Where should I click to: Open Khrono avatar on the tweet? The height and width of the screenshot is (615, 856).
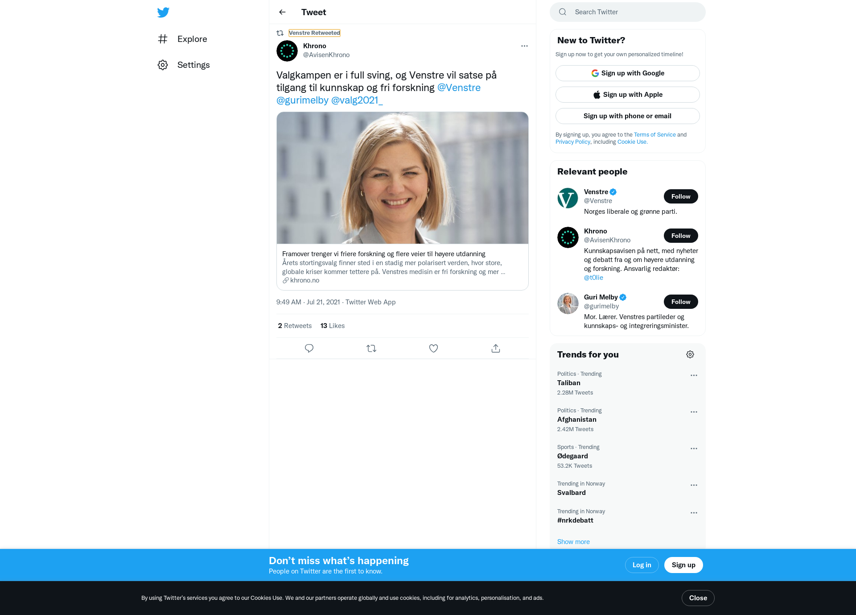(287, 51)
